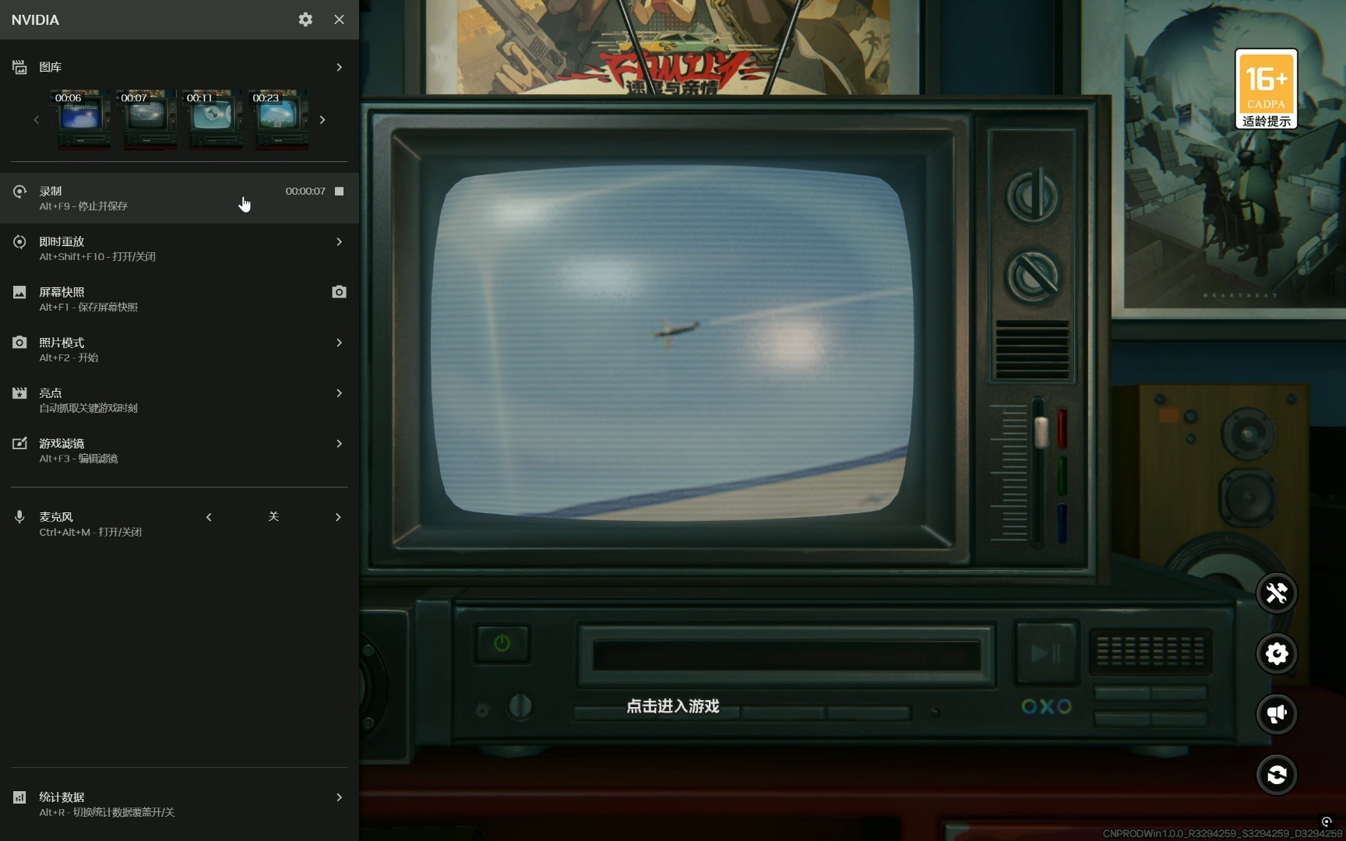Viewport: 1346px width, 841px height.
Task: Open the 00:23 gallery thumbnail
Action: (x=279, y=119)
